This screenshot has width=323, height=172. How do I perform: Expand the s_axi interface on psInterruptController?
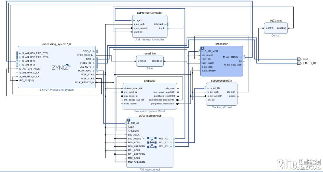(x=134, y=20)
